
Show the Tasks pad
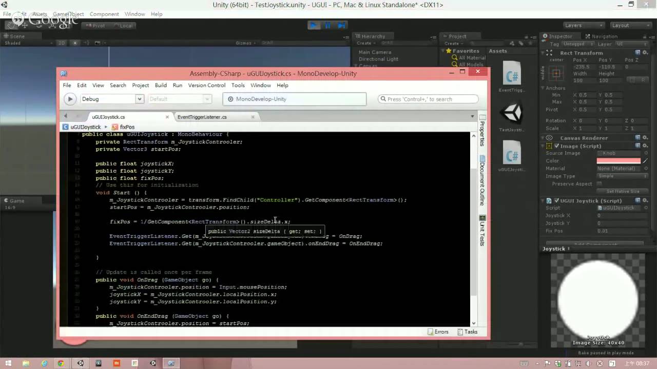467,332
